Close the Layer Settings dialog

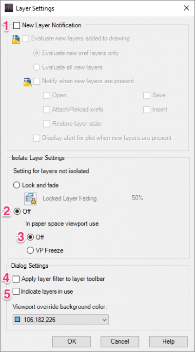coord(186,9)
